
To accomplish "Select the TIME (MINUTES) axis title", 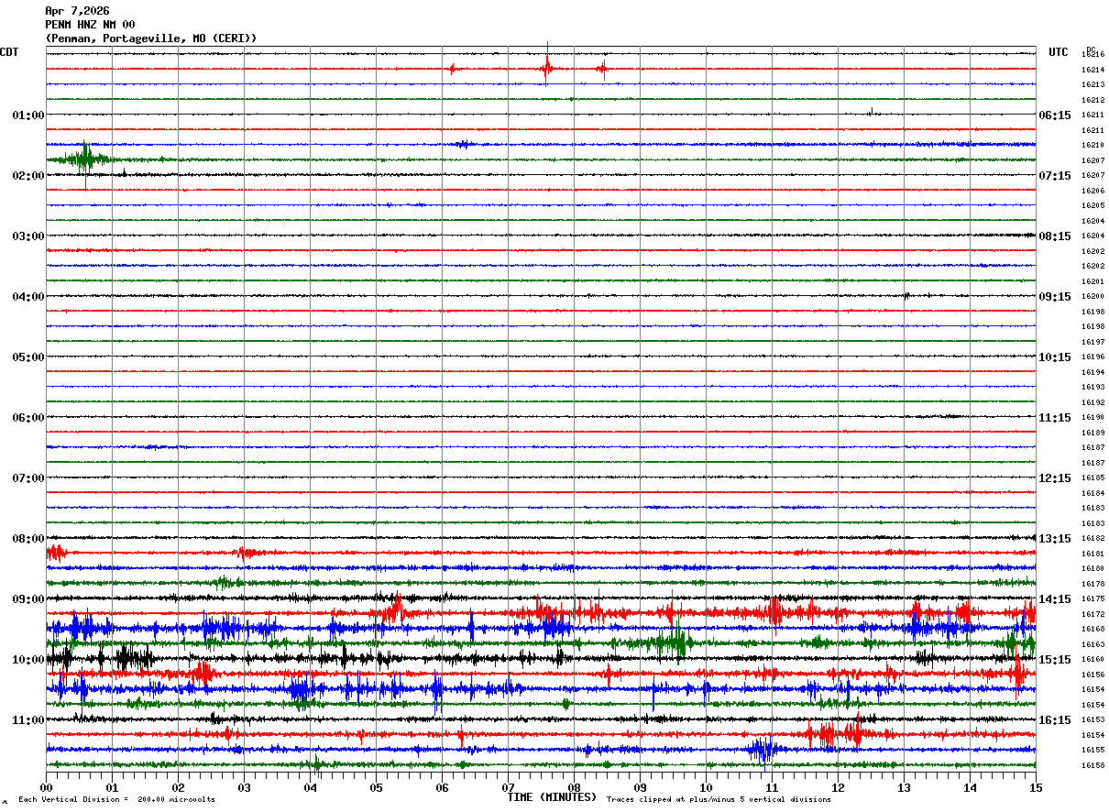I will 552,797.
